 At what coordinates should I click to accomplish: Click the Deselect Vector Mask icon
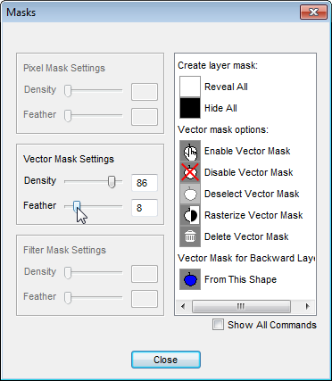pos(190,194)
